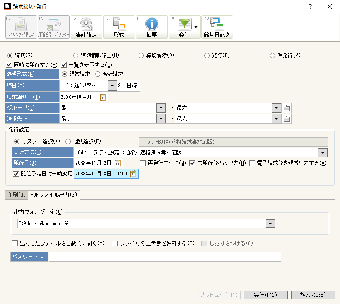Open プリンター設定 toolbar button
Image resolution: width=340 pixels, height=304 pixels.
coord(21,27)
